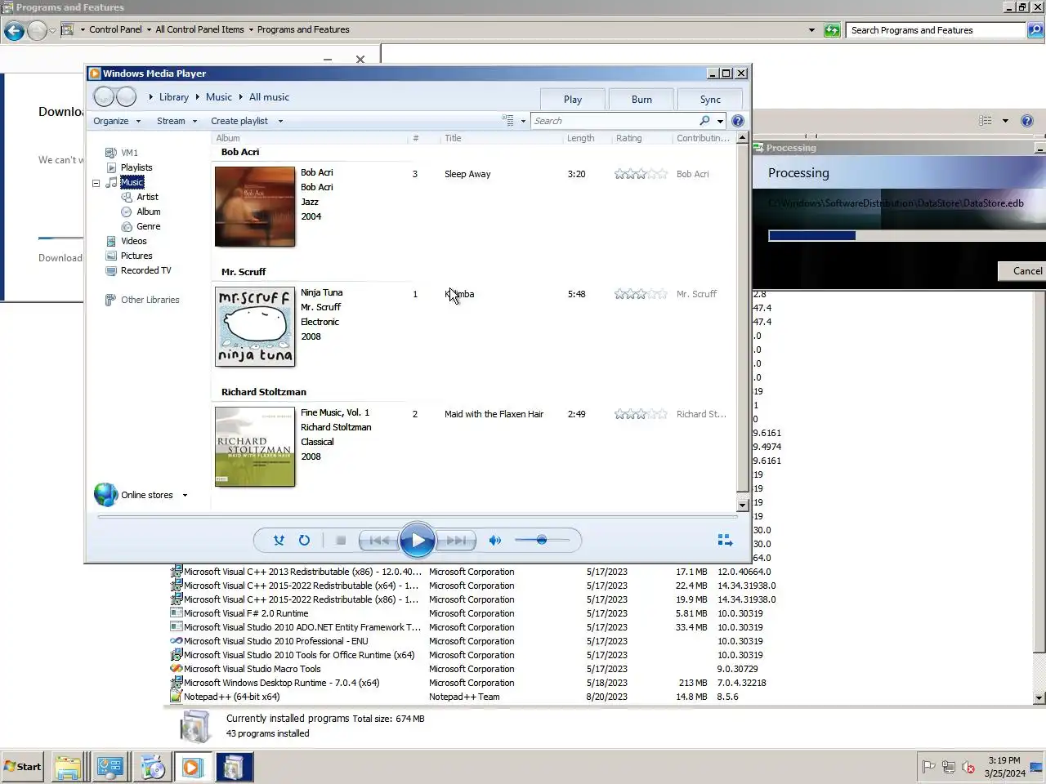Go forward in Media Player
Image resolution: width=1046 pixels, height=784 pixels.
coord(126,97)
